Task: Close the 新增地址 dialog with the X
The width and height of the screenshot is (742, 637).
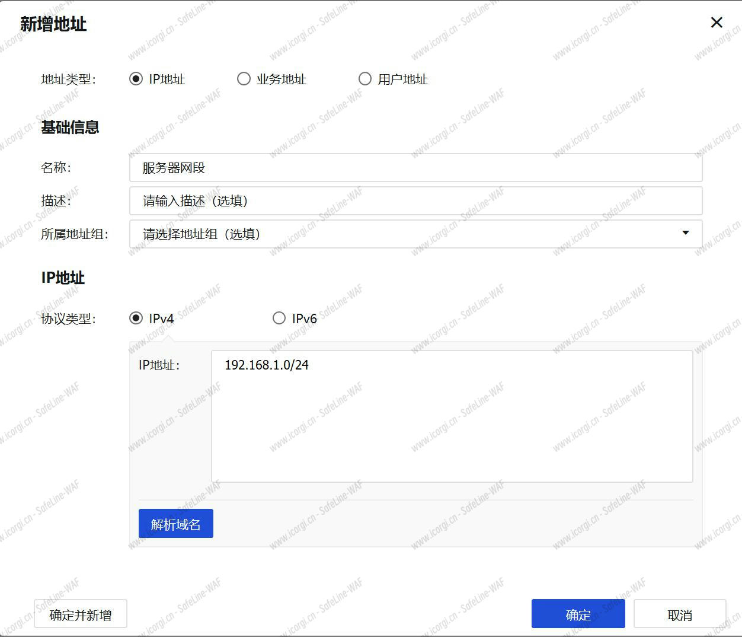Action: (717, 23)
